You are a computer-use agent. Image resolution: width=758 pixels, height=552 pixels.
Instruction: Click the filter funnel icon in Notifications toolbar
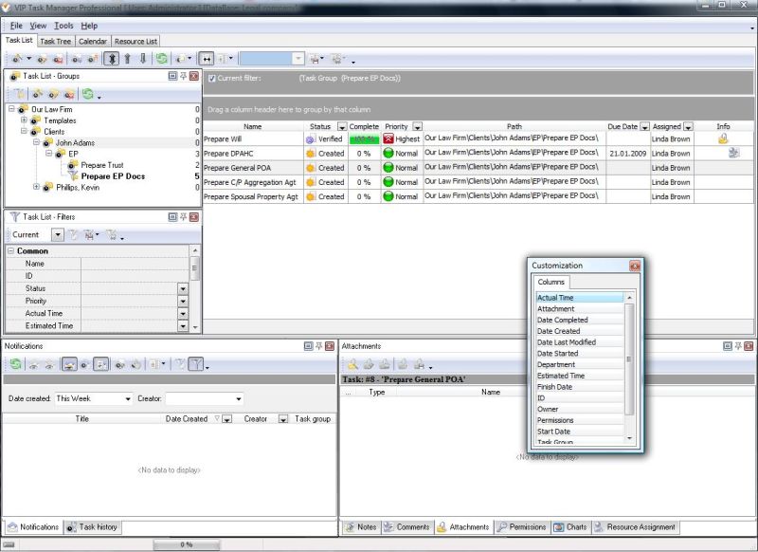(194, 364)
